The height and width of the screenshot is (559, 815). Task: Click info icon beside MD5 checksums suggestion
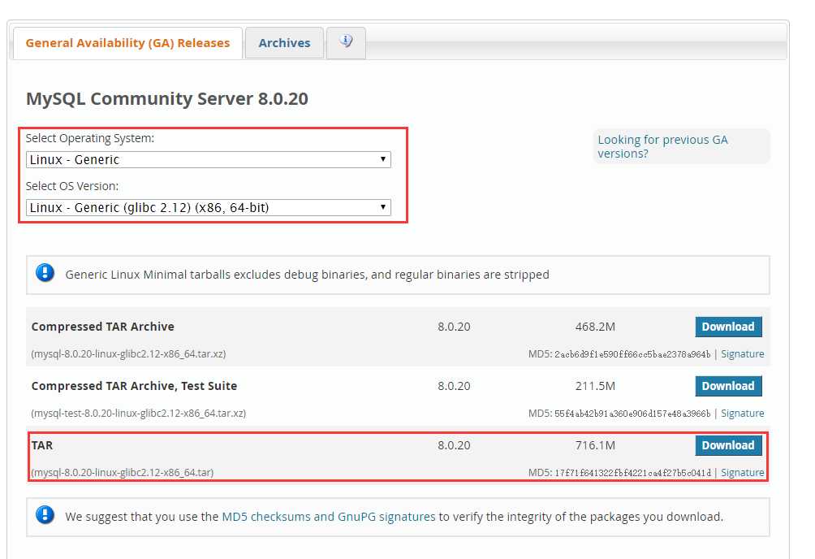(45, 515)
